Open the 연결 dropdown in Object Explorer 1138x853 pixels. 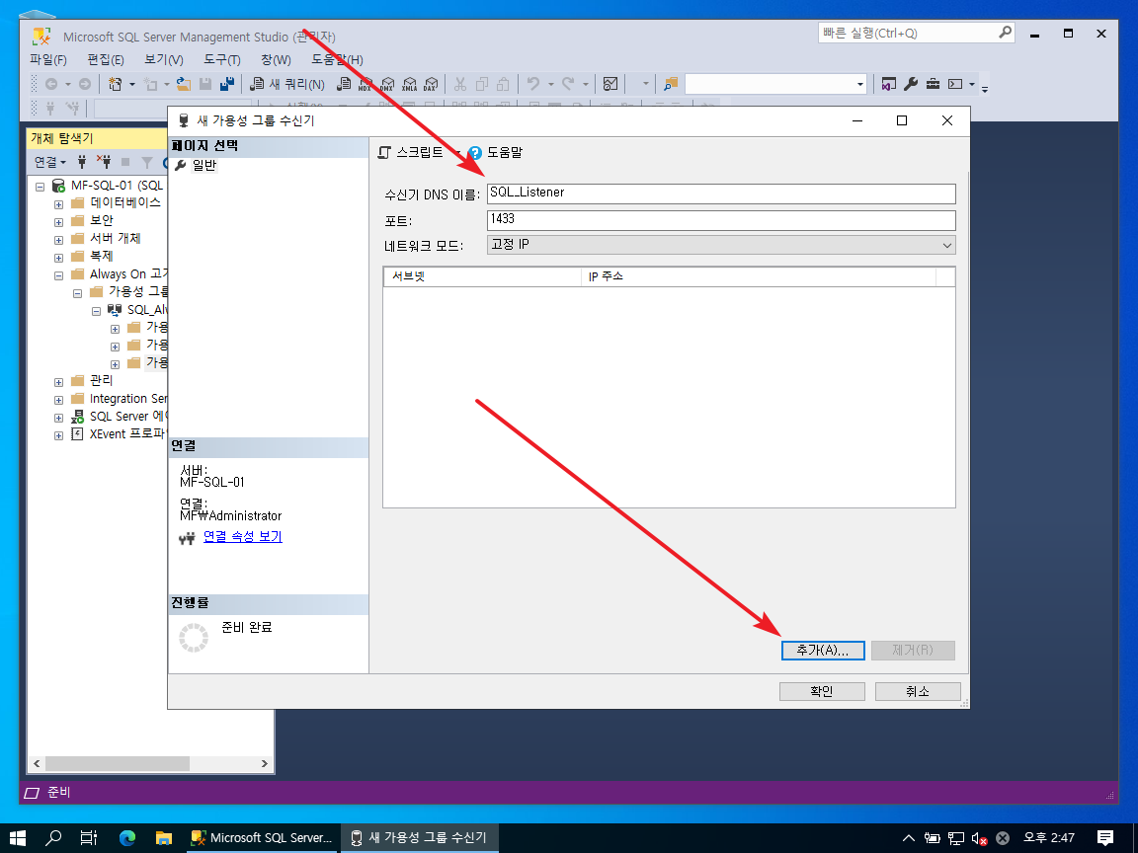[49, 162]
